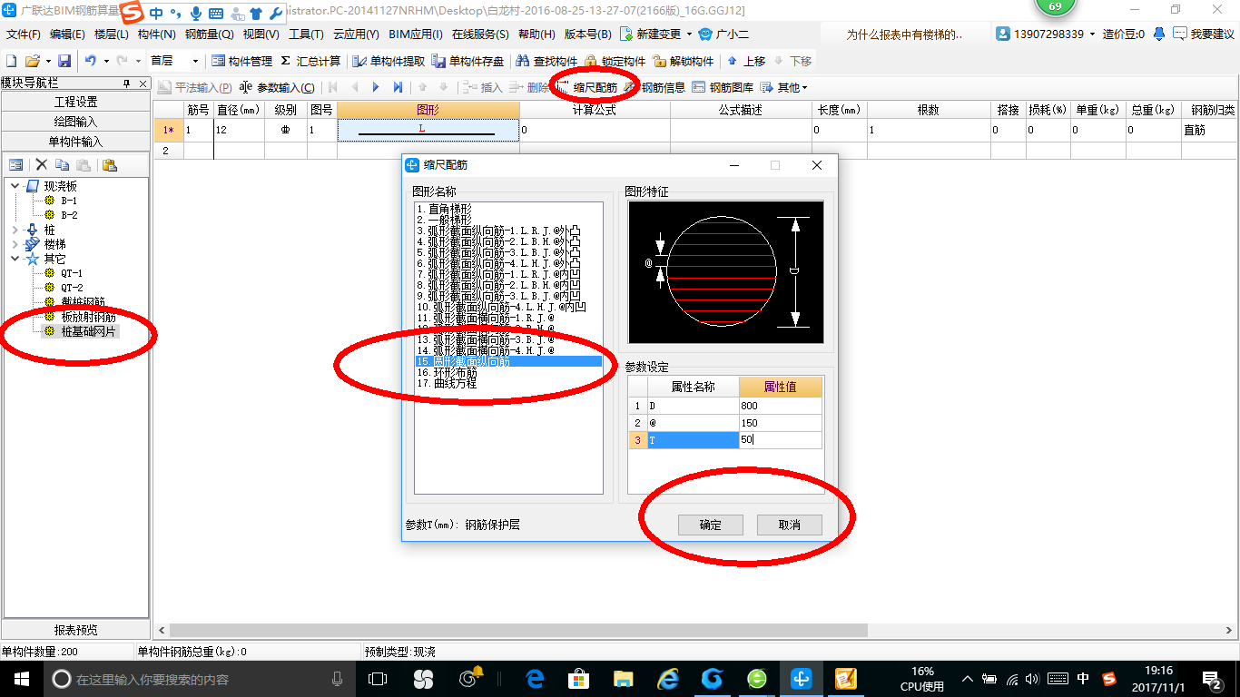Image resolution: width=1240 pixels, height=697 pixels.
Task: Collapse the 其它 tree node
Action: click(x=15, y=259)
